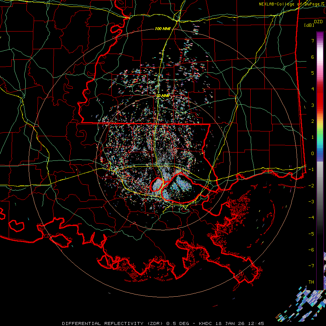Click the 12:45 timestamp in caption
The height and width of the screenshot is (326, 326).
(x=256, y=323)
